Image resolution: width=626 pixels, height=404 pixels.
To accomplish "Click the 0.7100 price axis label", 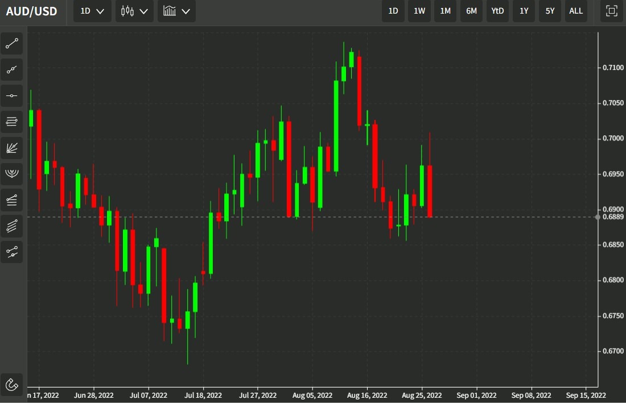I will pyautogui.click(x=613, y=68).
